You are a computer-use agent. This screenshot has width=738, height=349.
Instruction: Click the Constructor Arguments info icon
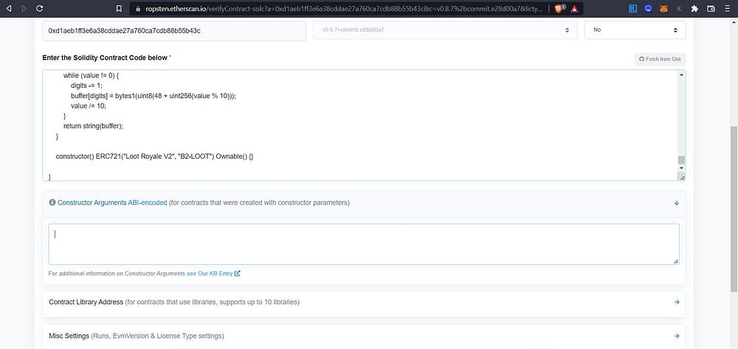(52, 203)
